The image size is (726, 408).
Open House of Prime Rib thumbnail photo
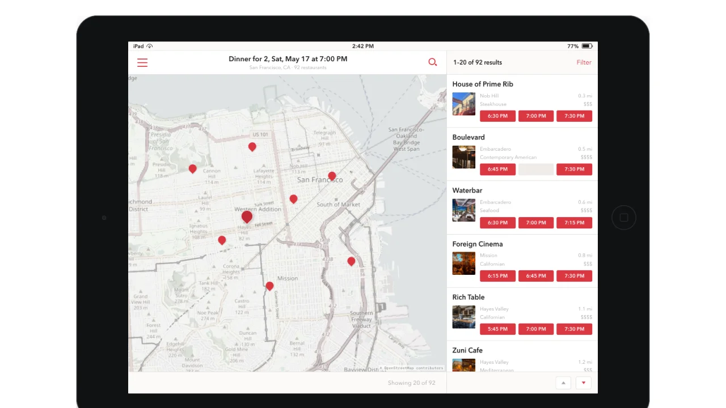464,104
